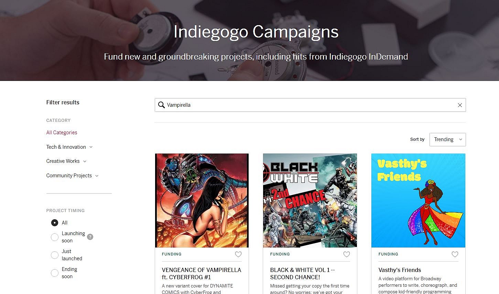This screenshot has height=294, width=499.
Task: Click inside the campaign search field
Action: pos(310,105)
